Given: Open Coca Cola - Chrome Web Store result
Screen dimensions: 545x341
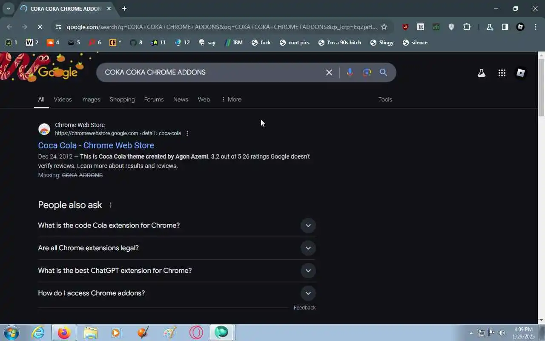Looking at the screenshot, I should click(x=96, y=145).
